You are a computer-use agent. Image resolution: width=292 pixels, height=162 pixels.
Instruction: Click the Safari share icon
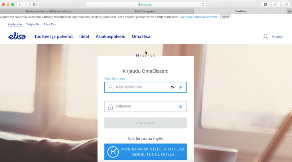tap(276, 5)
